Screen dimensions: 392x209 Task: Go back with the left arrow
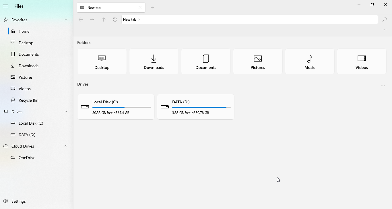[x=81, y=20]
